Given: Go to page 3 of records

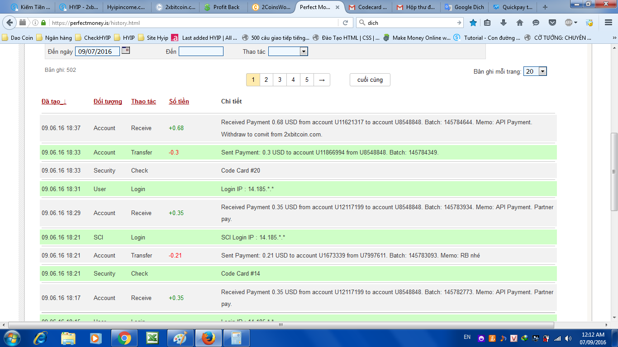Looking at the screenshot, I should pyautogui.click(x=280, y=80).
